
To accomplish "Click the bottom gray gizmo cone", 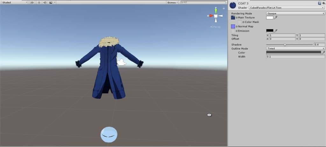I will pos(216,20).
